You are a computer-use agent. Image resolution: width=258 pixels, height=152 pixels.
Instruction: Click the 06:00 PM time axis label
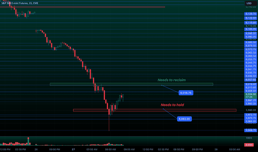(179, 150)
